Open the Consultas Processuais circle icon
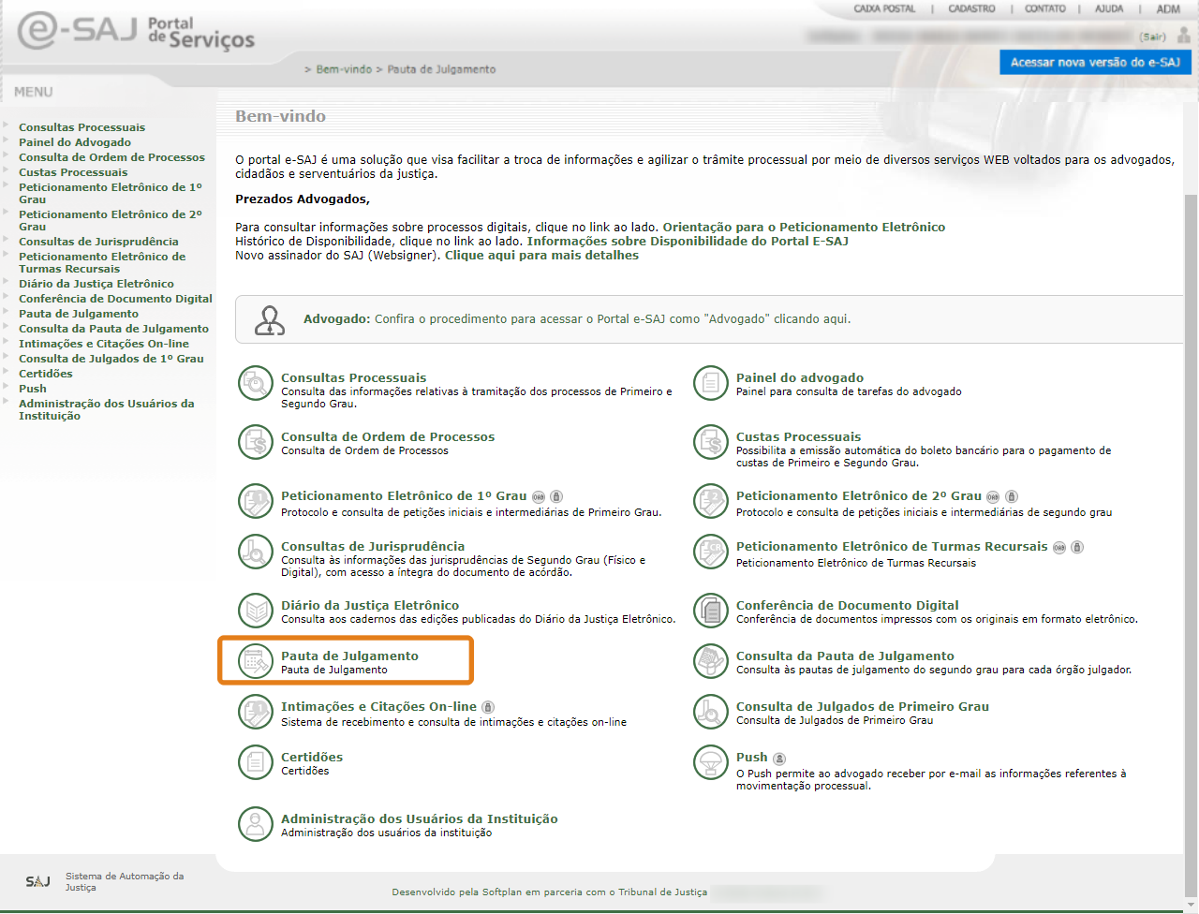The height and width of the screenshot is (914, 1199). tap(255, 383)
